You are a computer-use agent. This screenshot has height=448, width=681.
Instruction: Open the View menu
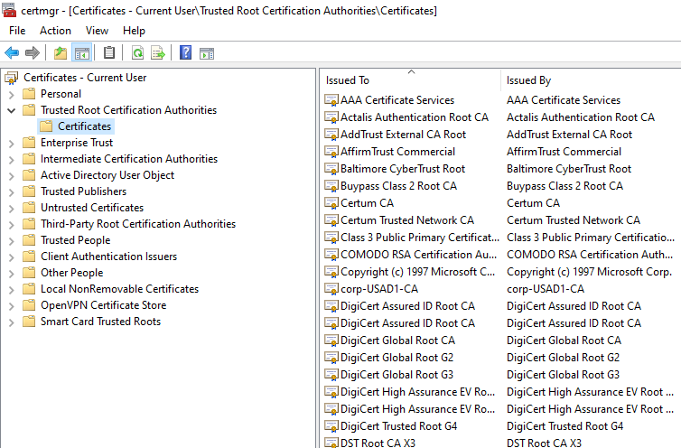(97, 31)
